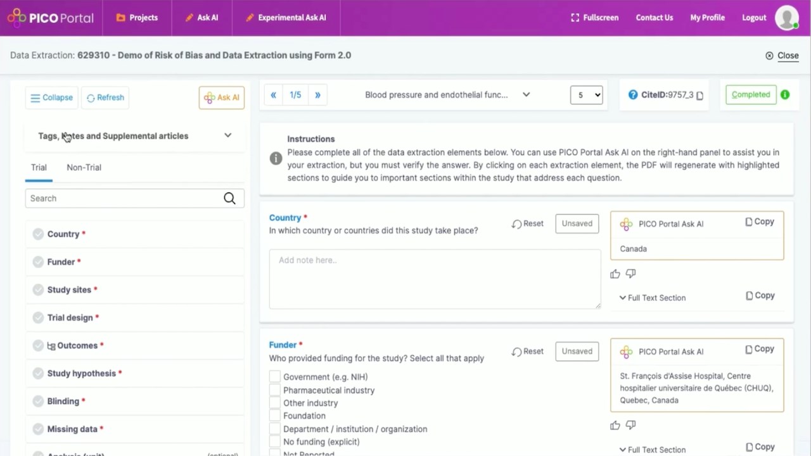Click thumbs down for the Funder AI answer
811x456 pixels.
(x=630, y=426)
